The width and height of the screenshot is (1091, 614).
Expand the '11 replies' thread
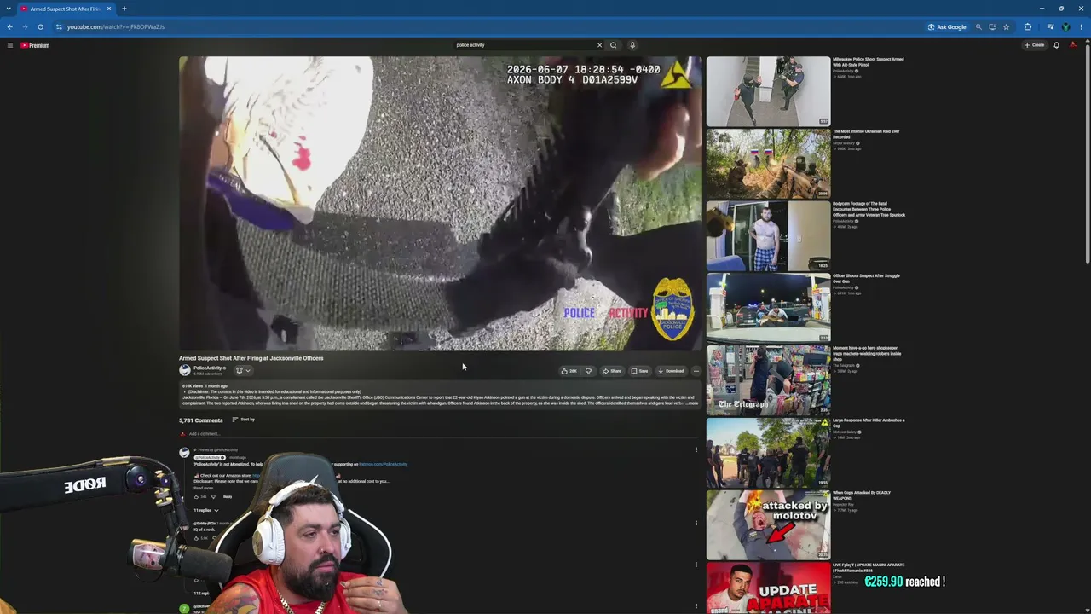tap(206, 510)
